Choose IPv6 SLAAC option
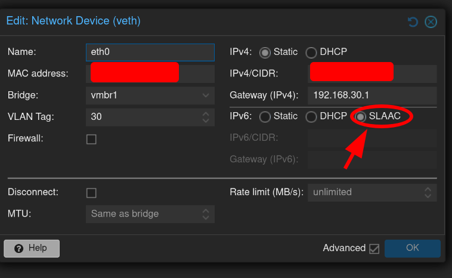Screen dimensions: 452x278 360,117
